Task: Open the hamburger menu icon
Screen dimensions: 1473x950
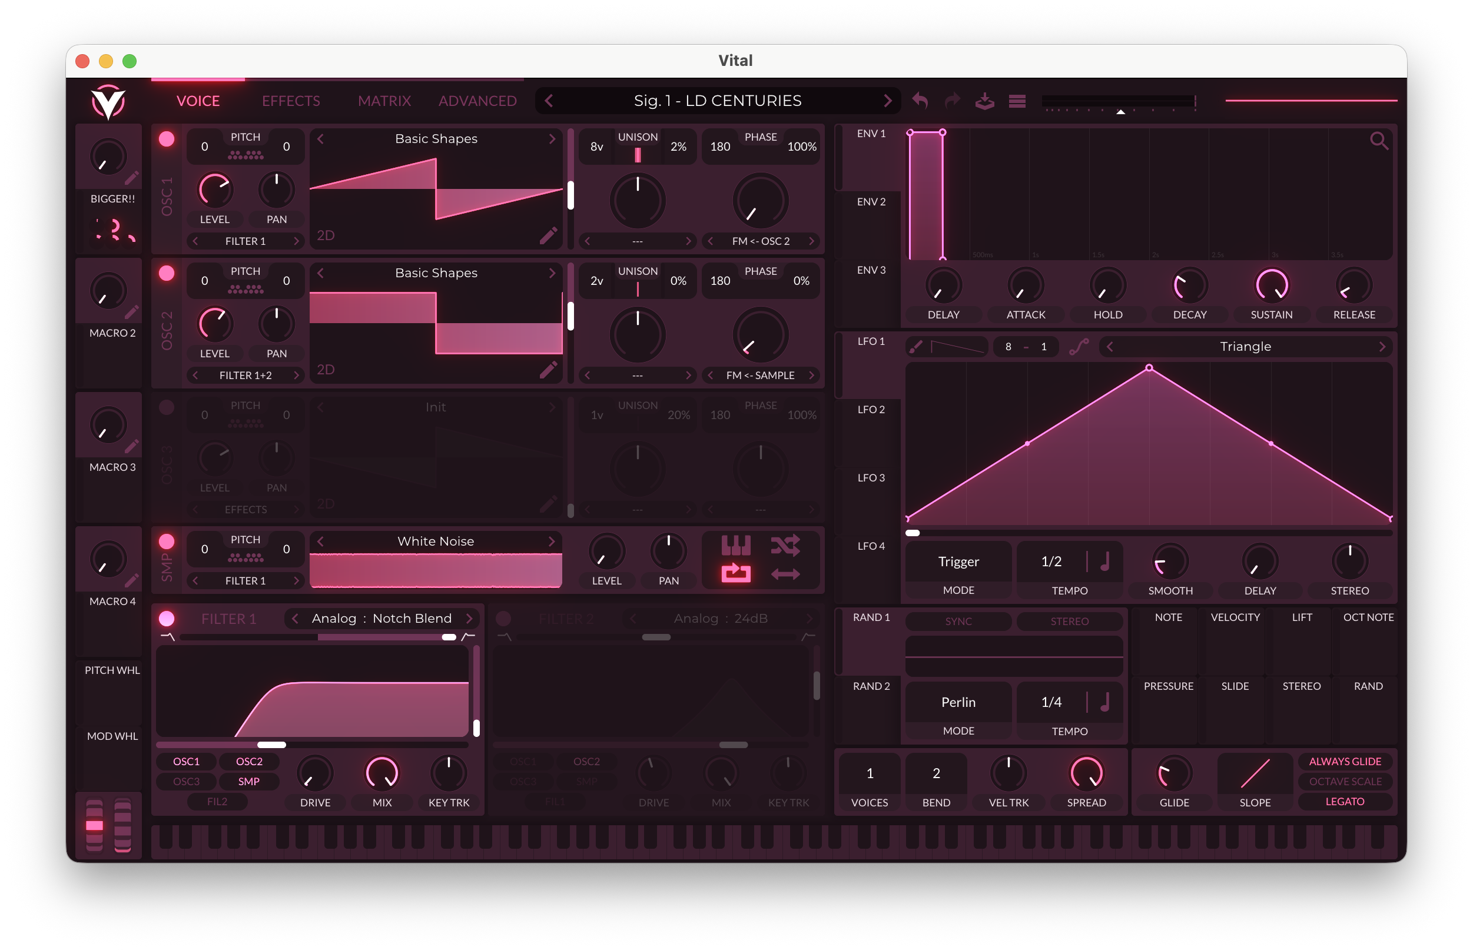Action: [x=1017, y=101]
